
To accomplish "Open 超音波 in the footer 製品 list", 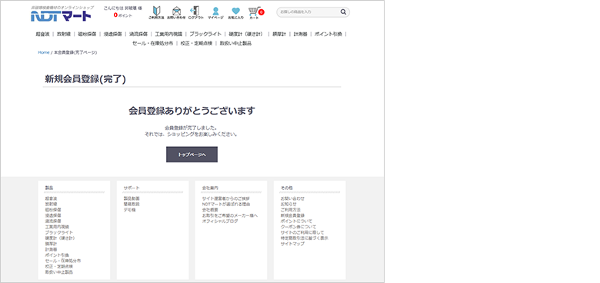I will click(x=51, y=199).
